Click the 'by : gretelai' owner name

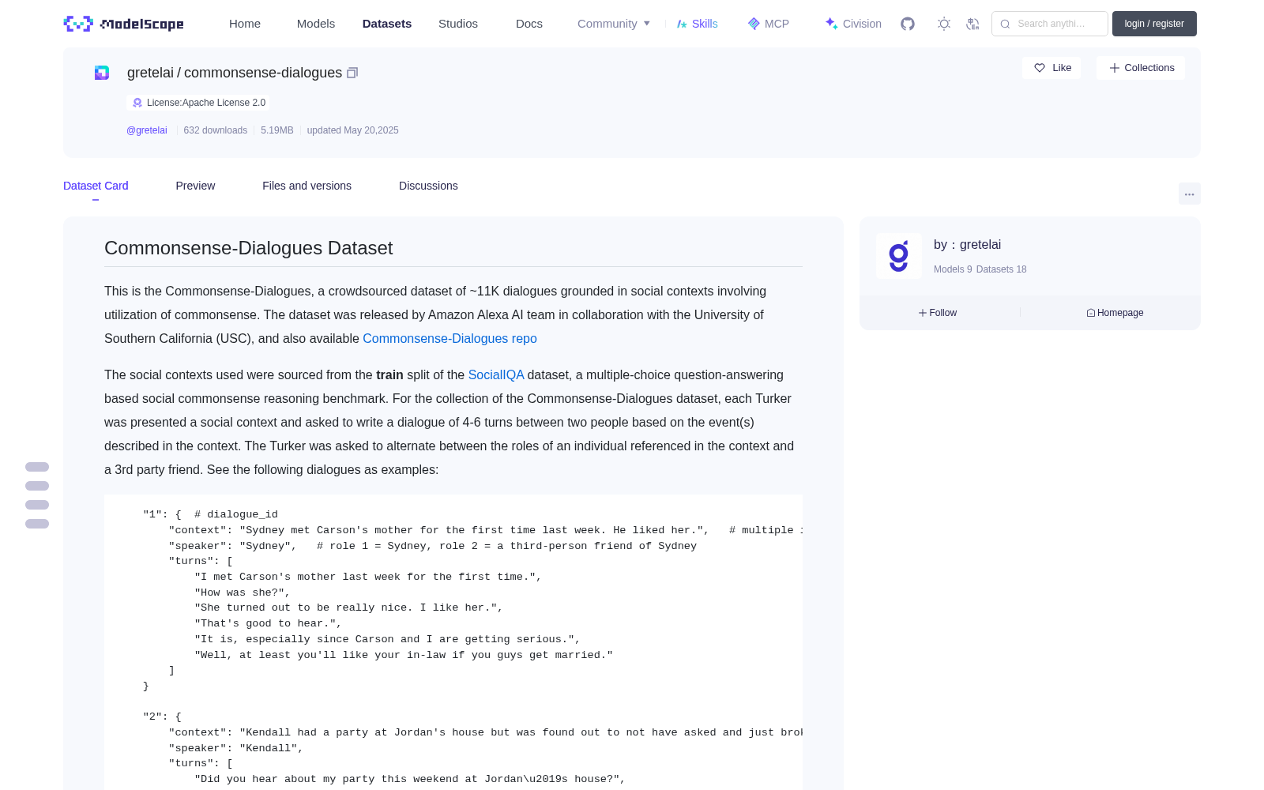pos(967,245)
